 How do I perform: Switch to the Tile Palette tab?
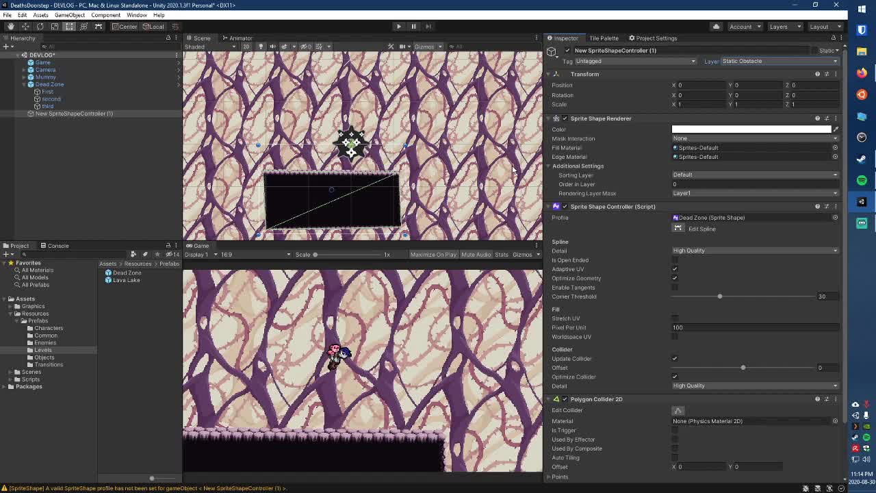(605, 38)
